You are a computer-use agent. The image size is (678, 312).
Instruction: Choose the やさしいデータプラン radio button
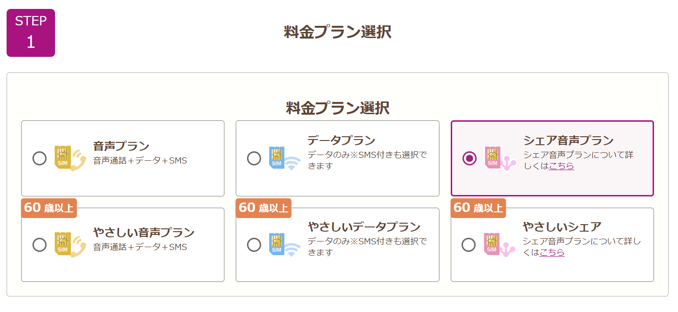point(254,245)
